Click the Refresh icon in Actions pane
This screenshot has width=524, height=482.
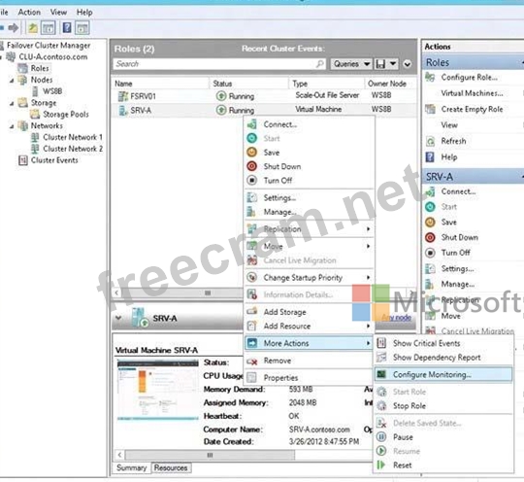(x=430, y=141)
